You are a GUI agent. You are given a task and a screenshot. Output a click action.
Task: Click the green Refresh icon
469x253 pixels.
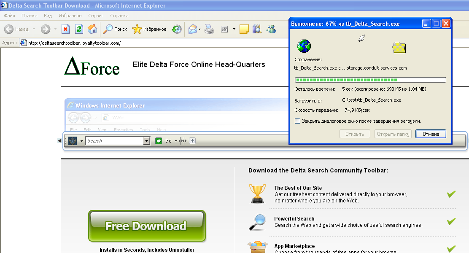79,29
